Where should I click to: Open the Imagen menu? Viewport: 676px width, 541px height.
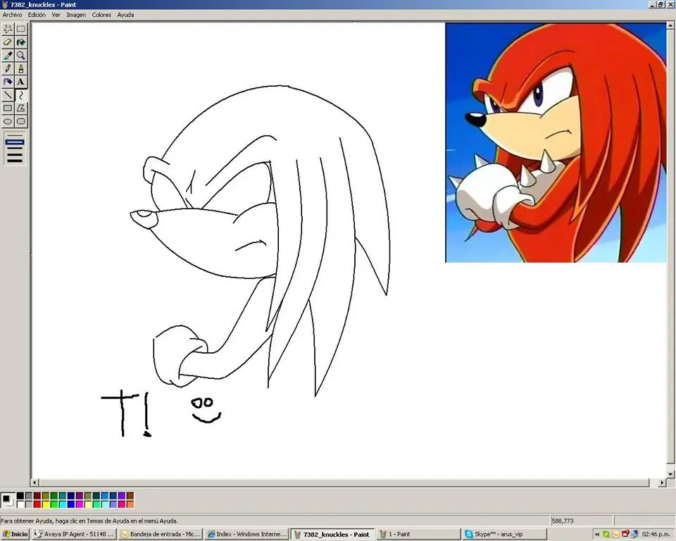pos(76,15)
